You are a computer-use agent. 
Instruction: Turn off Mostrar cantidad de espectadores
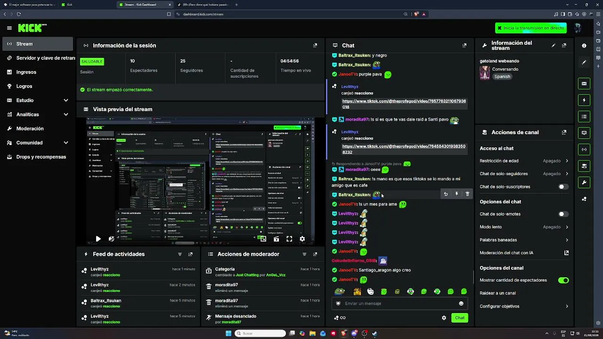tap(563, 280)
